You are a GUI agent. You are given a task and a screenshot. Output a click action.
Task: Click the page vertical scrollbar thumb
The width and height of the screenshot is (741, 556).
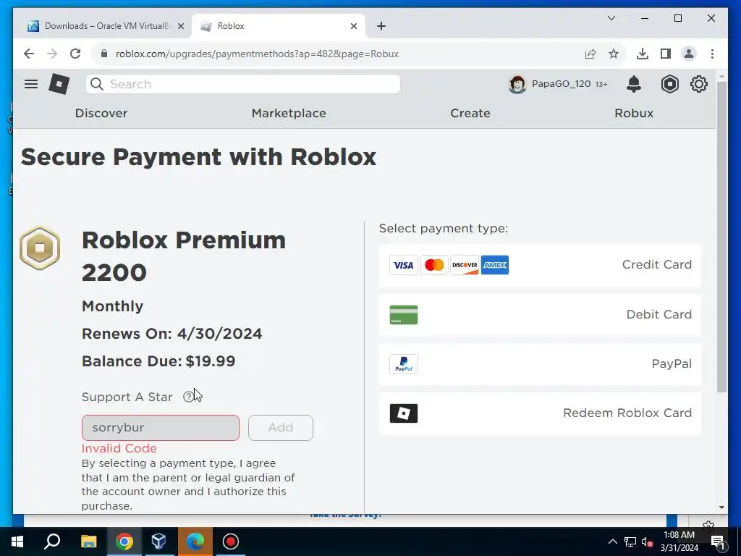coord(721,237)
